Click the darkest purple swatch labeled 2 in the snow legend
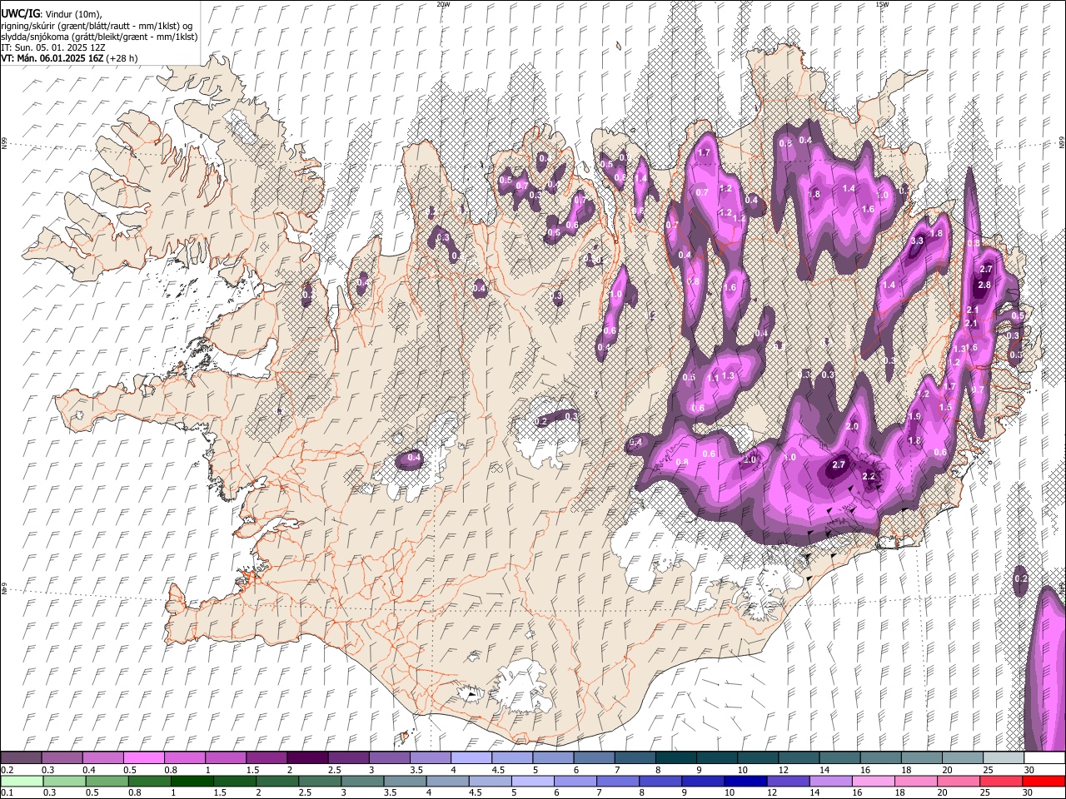 coord(306,758)
